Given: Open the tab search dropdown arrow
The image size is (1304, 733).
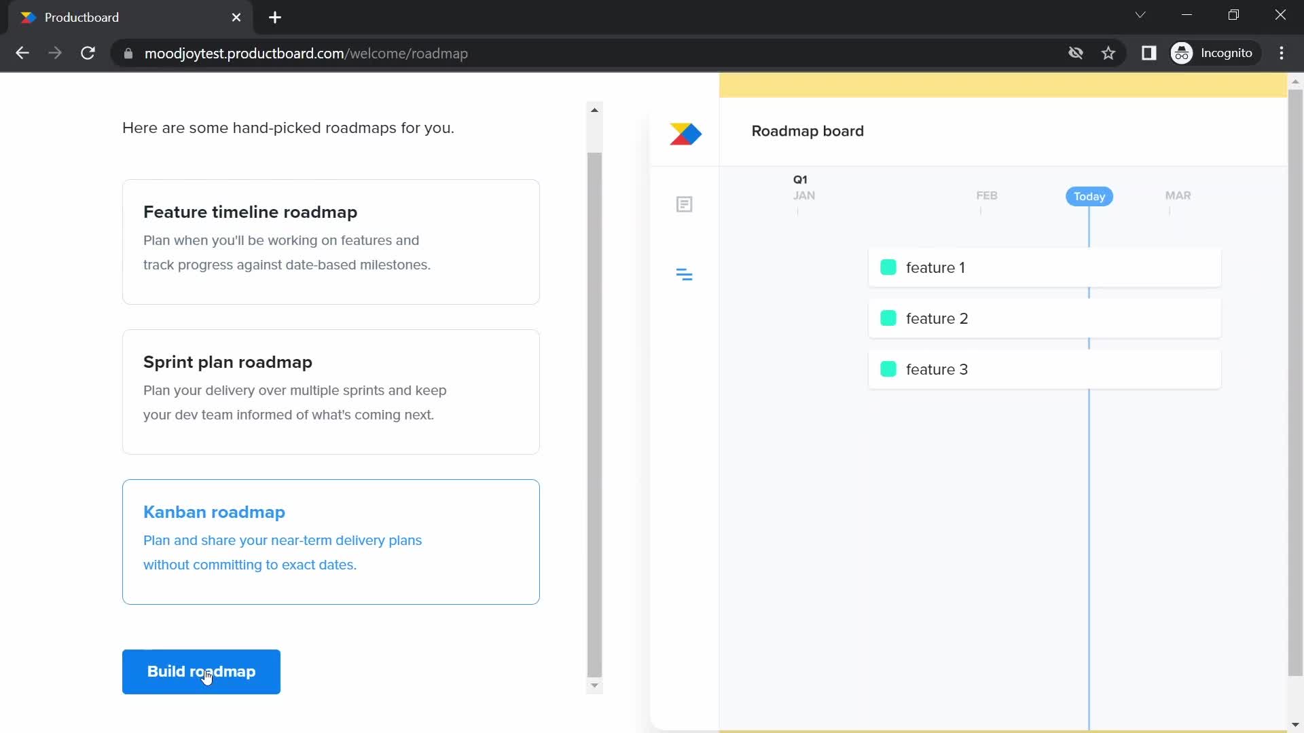Looking at the screenshot, I should pos(1140,15).
